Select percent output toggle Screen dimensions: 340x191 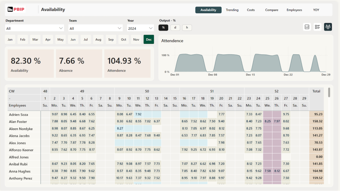(x=163, y=28)
